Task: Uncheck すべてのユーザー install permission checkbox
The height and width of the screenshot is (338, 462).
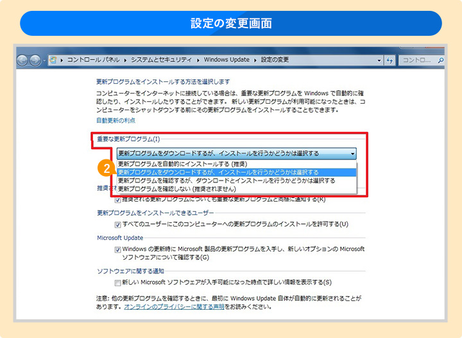Action: (117, 225)
